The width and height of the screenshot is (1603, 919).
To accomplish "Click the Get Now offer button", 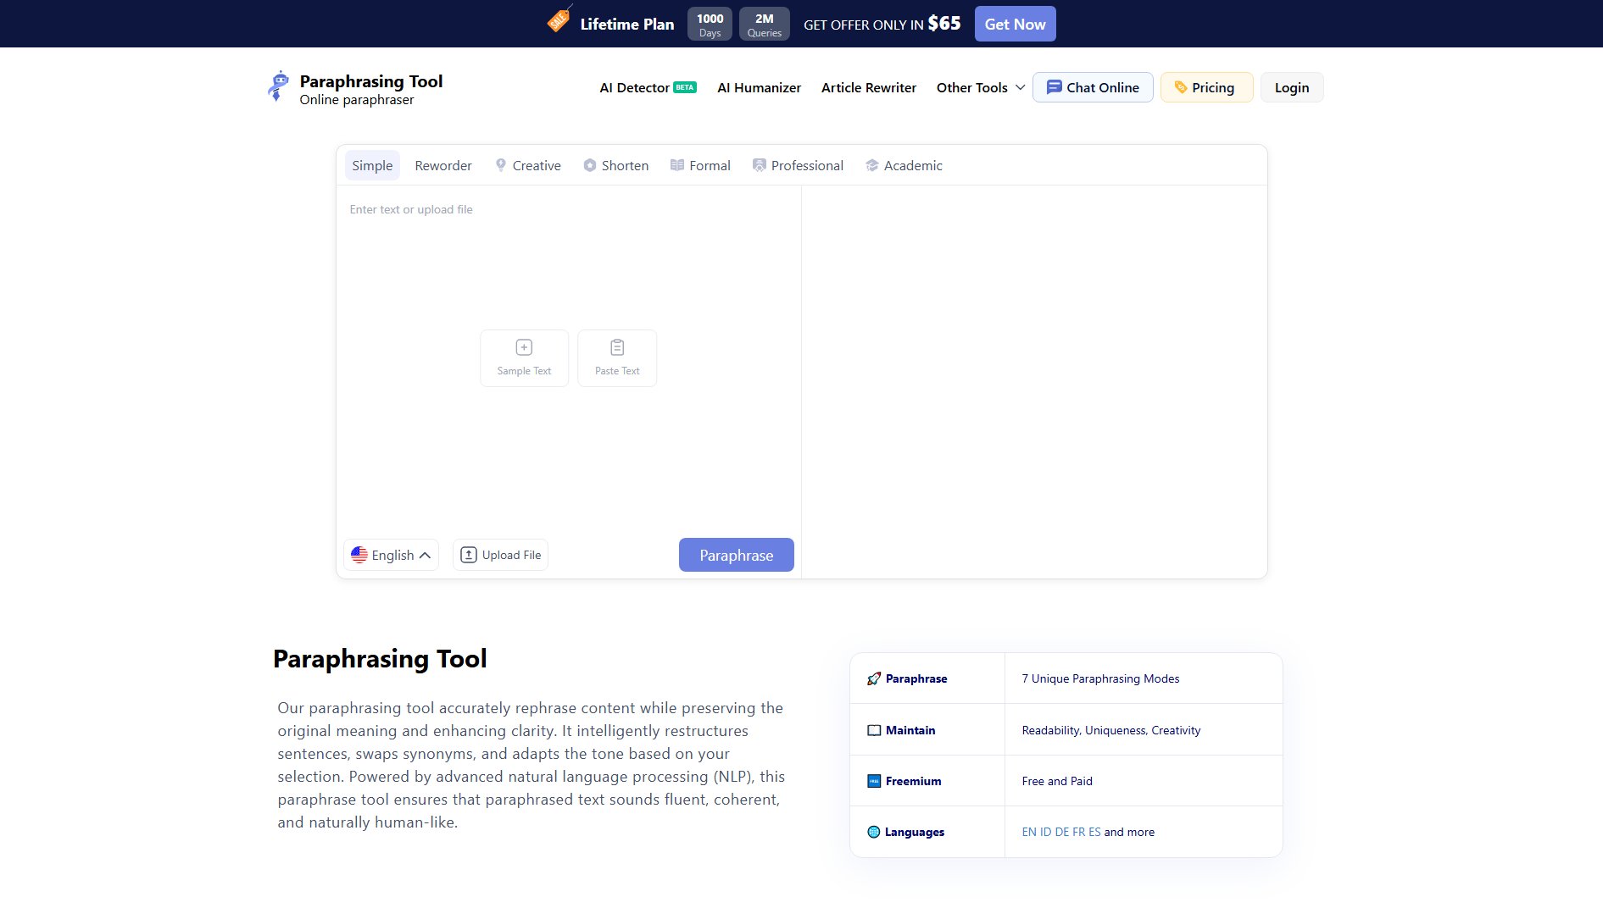I will [x=1015, y=24].
